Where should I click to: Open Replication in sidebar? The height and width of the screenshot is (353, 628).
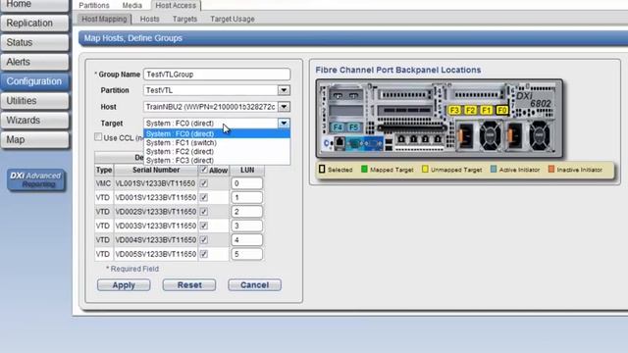tap(35, 23)
